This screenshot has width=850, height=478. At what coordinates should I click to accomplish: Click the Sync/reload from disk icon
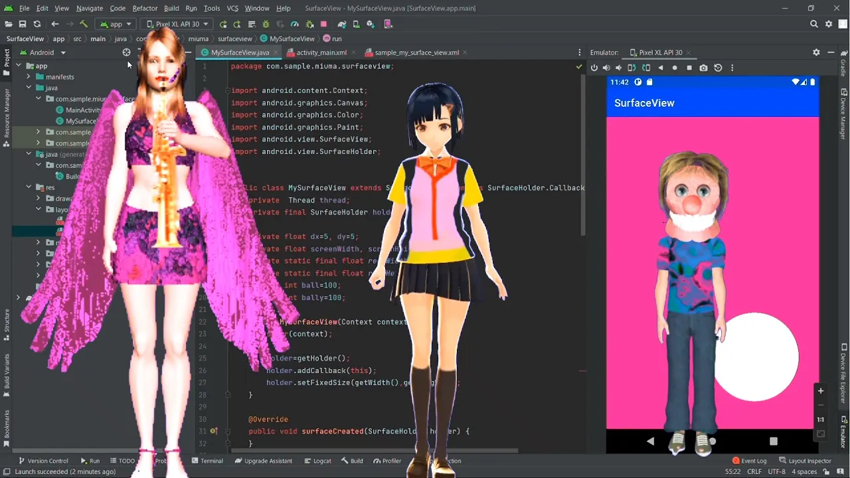[37, 24]
